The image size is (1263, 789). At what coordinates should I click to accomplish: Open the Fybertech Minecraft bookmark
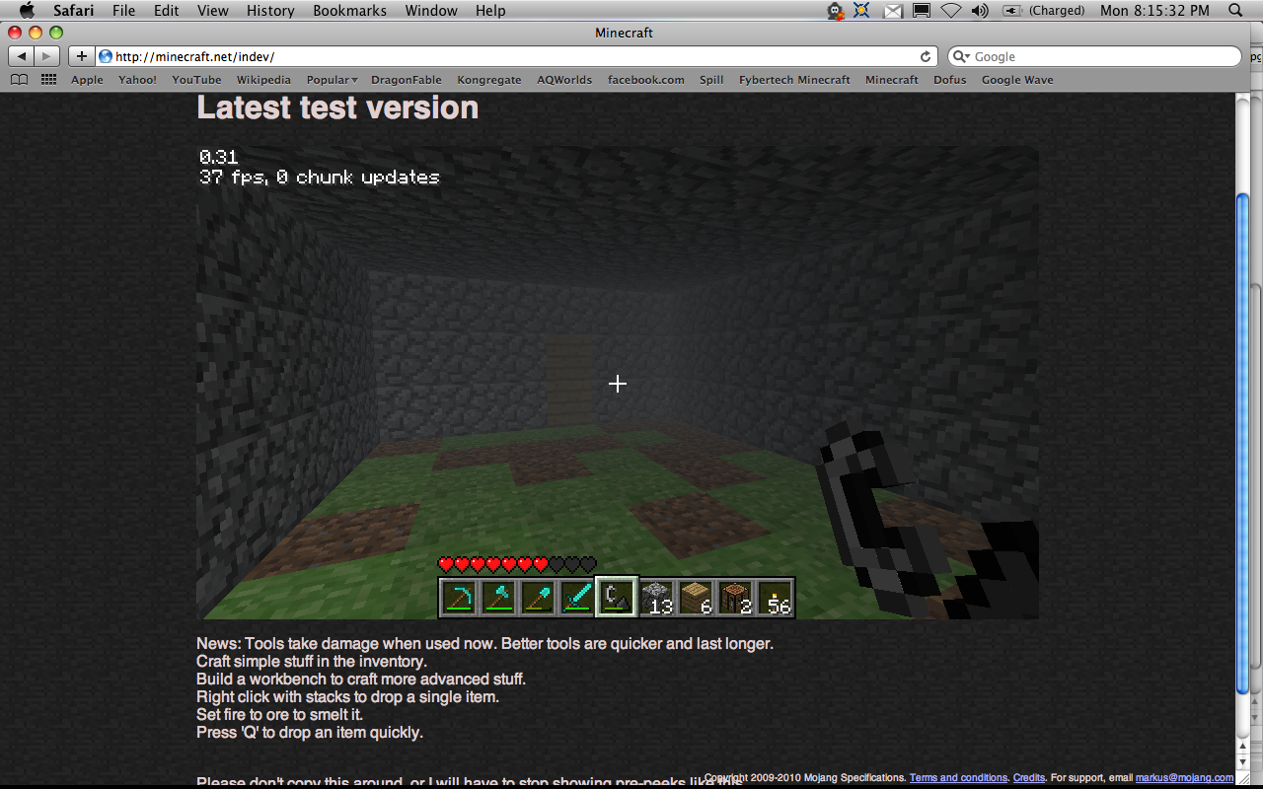pos(794,80)
